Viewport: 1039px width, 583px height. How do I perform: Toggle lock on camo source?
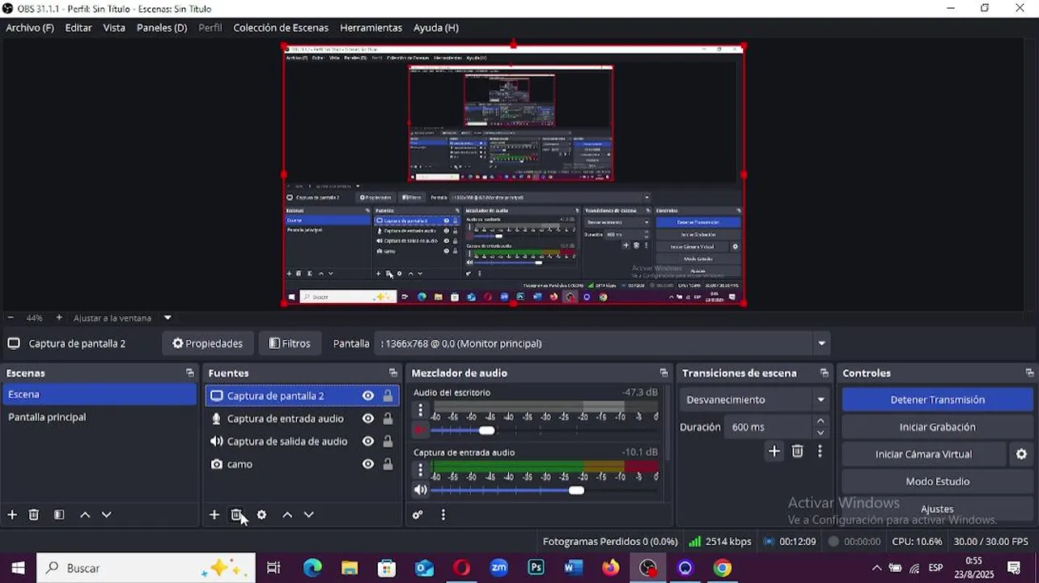388,464
